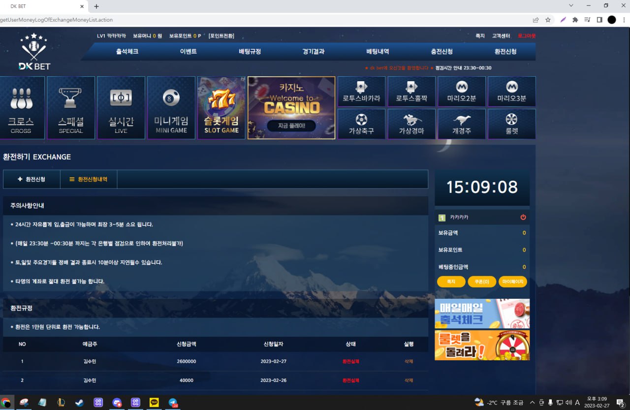Open the 출석체크 navigation menu

127,52
